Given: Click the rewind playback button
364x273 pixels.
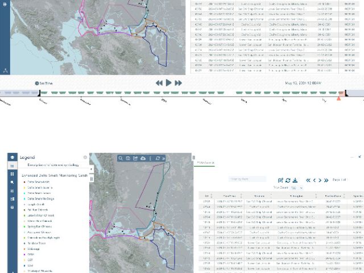Looking at the screenshot, I should pyautogui.click(x=159, y=83).
